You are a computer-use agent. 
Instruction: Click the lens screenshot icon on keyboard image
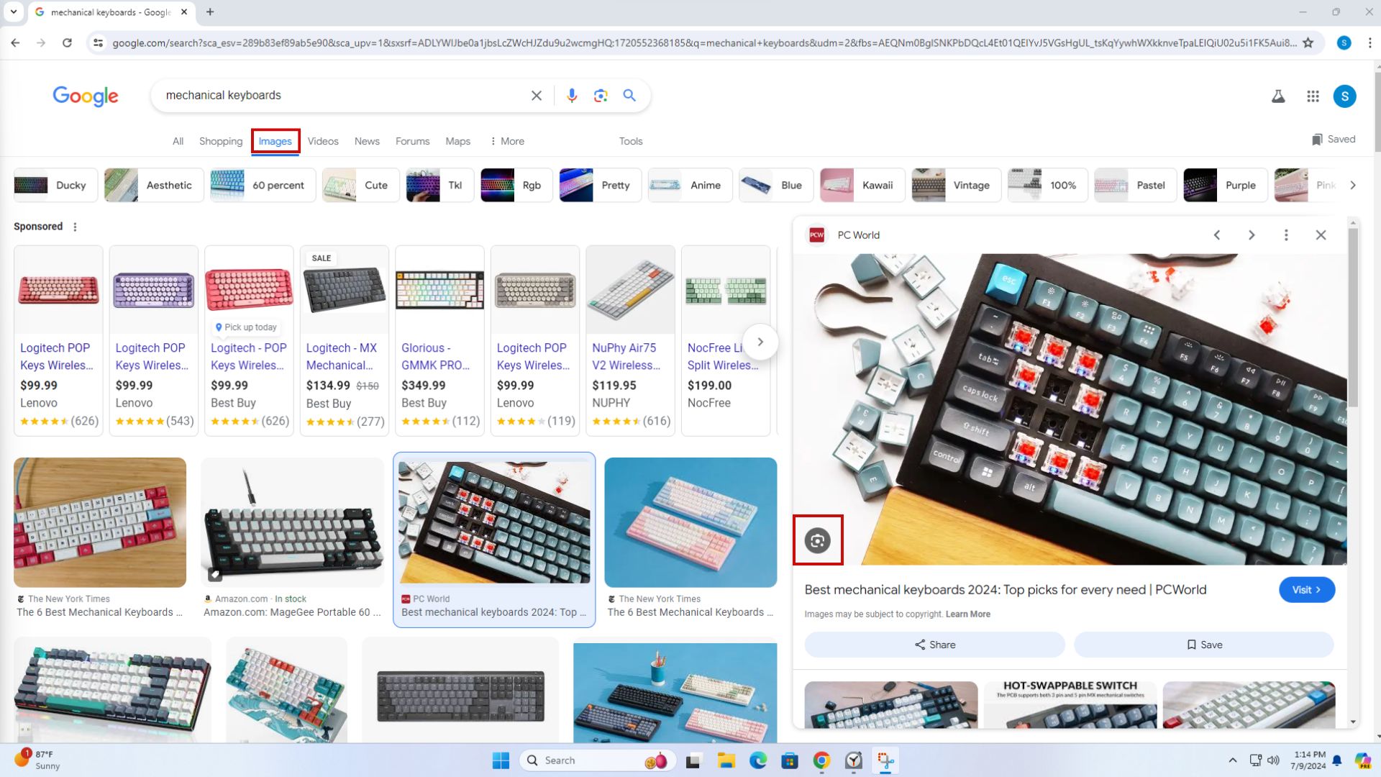point(818,540)
